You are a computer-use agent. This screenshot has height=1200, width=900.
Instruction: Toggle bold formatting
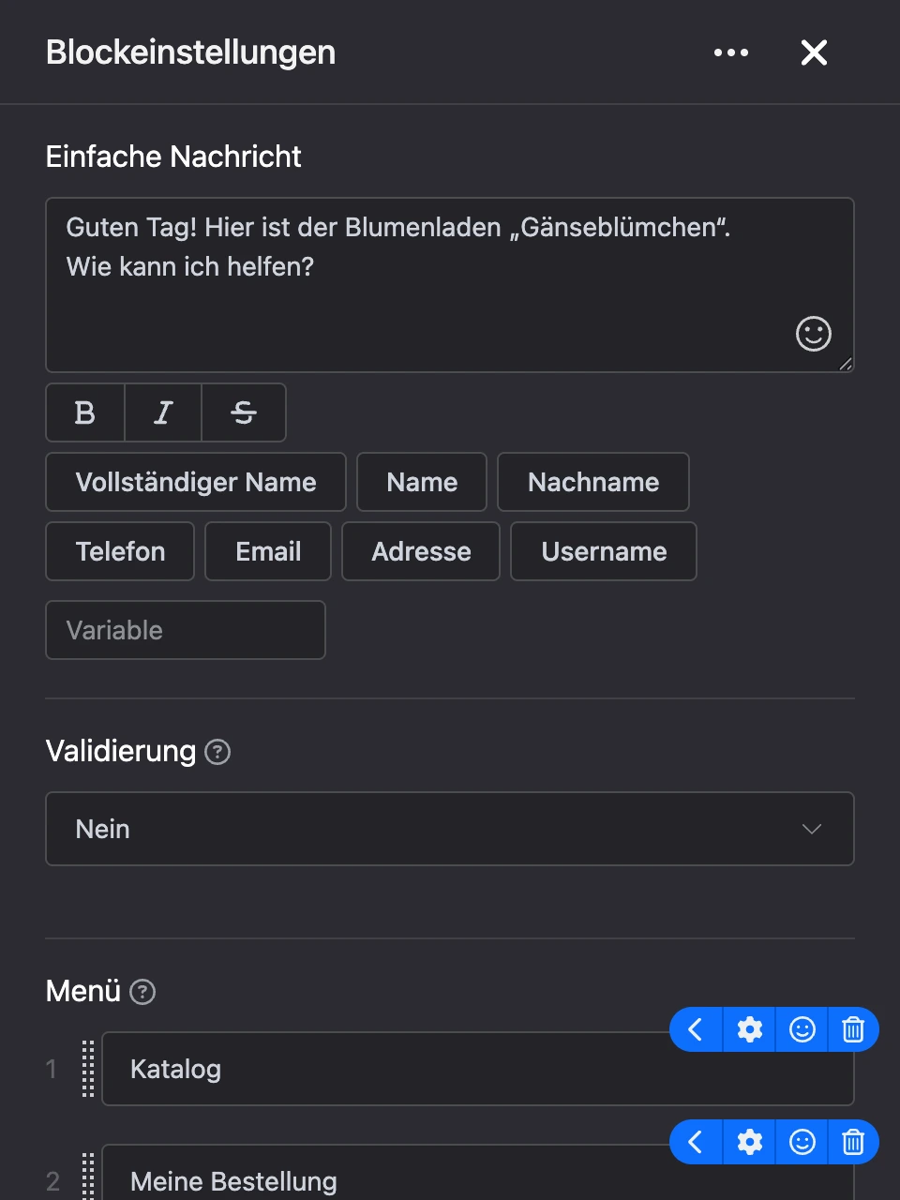click(85, 412)
